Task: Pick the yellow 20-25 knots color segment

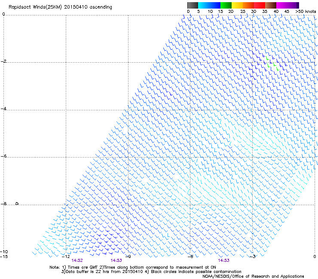Action: 237,5
